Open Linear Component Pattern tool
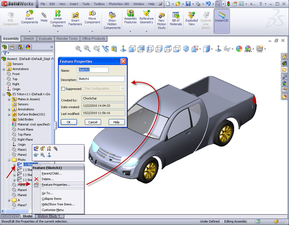Viewport: 289px width, 225px height. [x=58, y=19]
